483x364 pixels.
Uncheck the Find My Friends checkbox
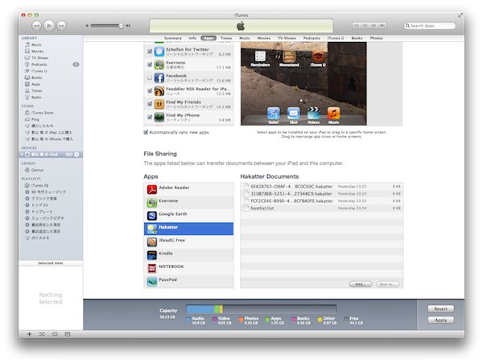[x=150, y=104]
